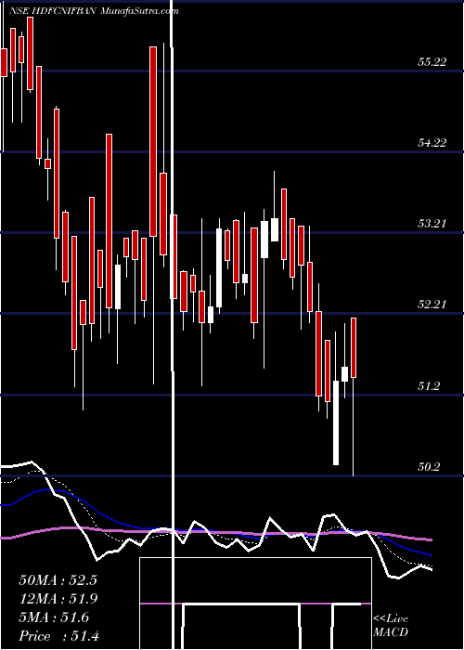Click the Price : 51.4 readout
Viewport: 464px width, 650px height.
58,636
